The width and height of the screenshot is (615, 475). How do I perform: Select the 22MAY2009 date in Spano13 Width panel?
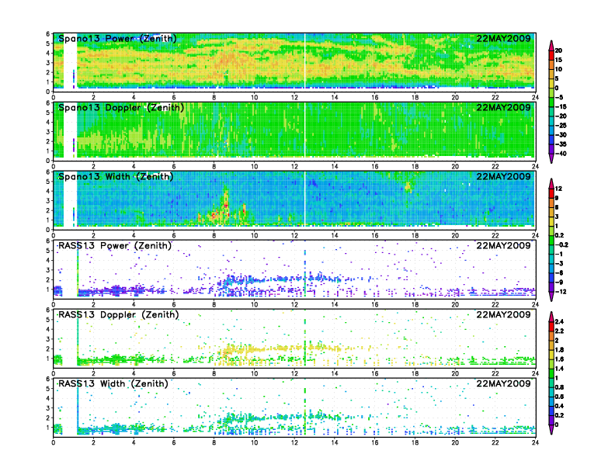click(x=503, y=176)
